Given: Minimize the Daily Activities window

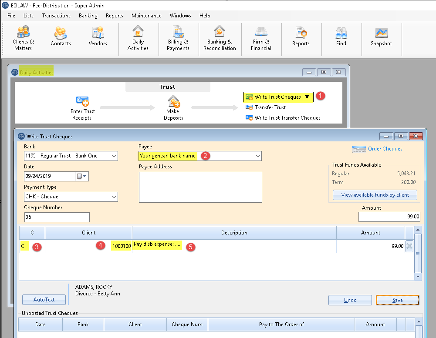Looking at the screenshot, I should click(x=309, y=72).
